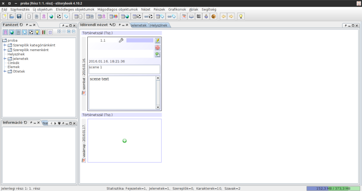Open the tags table list in main toolbar
This screenshot has width=362, height=191.
(x=160, y=16)
